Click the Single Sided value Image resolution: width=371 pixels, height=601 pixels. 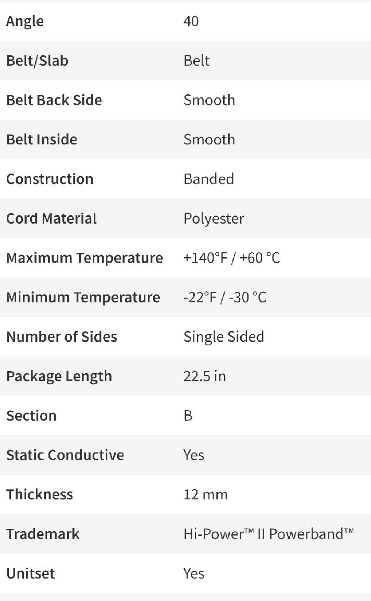[x=224, y=337]
